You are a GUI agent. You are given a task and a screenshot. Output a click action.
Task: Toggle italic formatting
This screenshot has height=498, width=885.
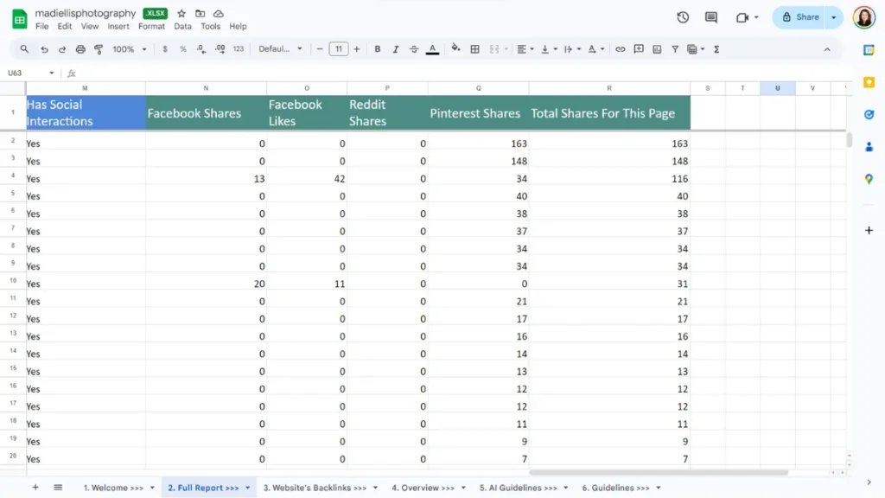tap(396, 49)
